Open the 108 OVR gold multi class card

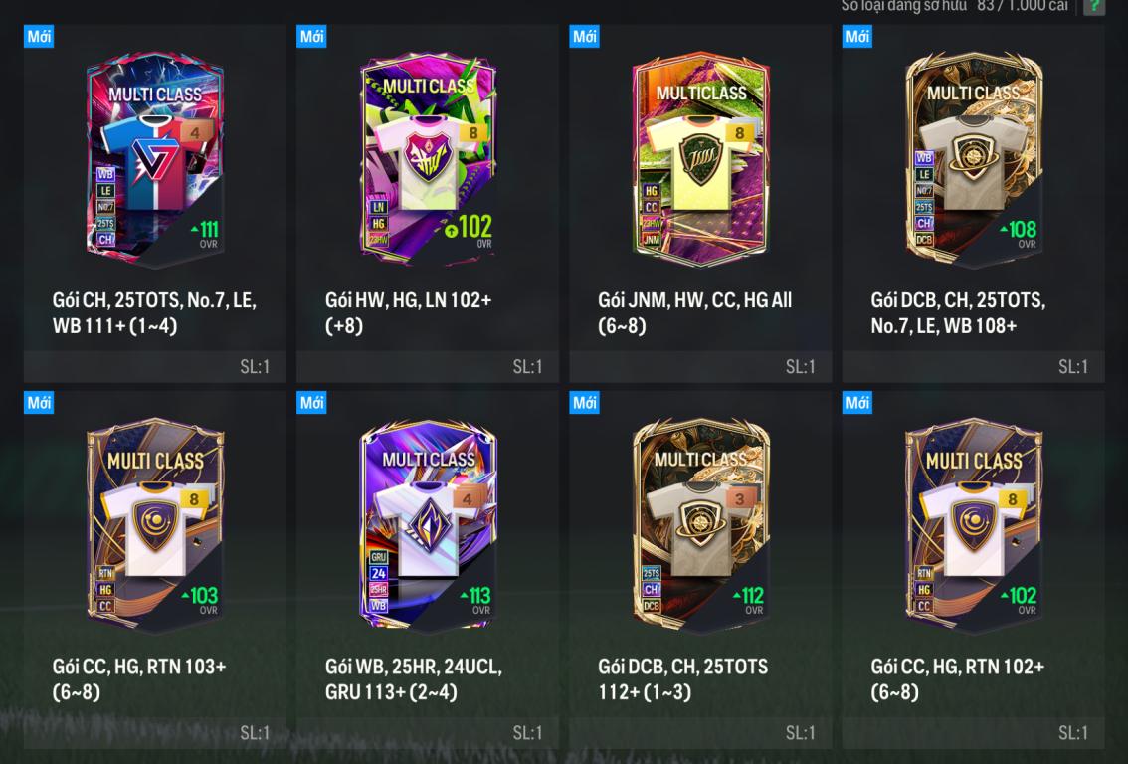pos(973,158)
